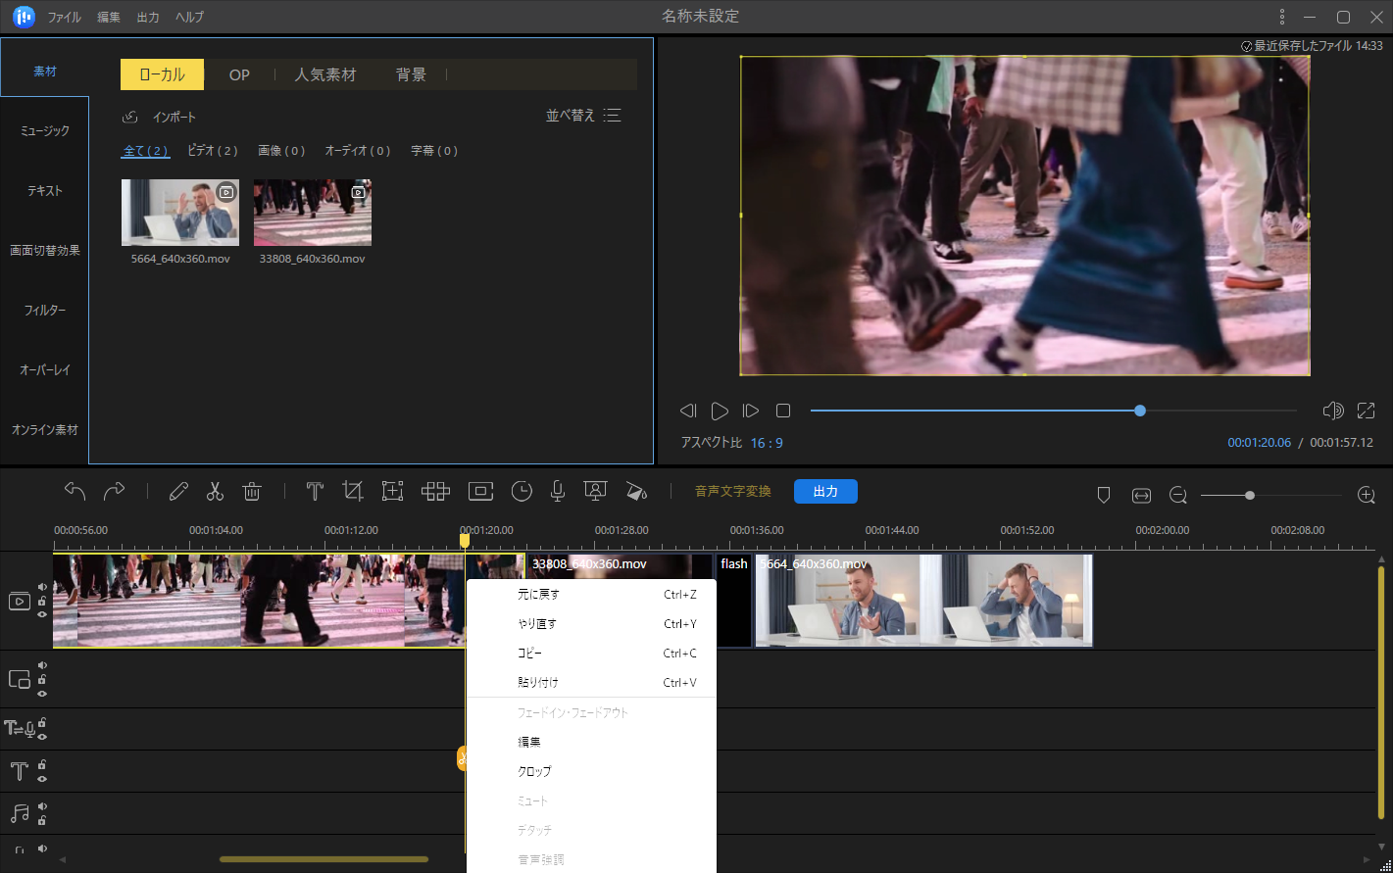
Task: Click the freeze frame rectangle icon
Action: 480,491
